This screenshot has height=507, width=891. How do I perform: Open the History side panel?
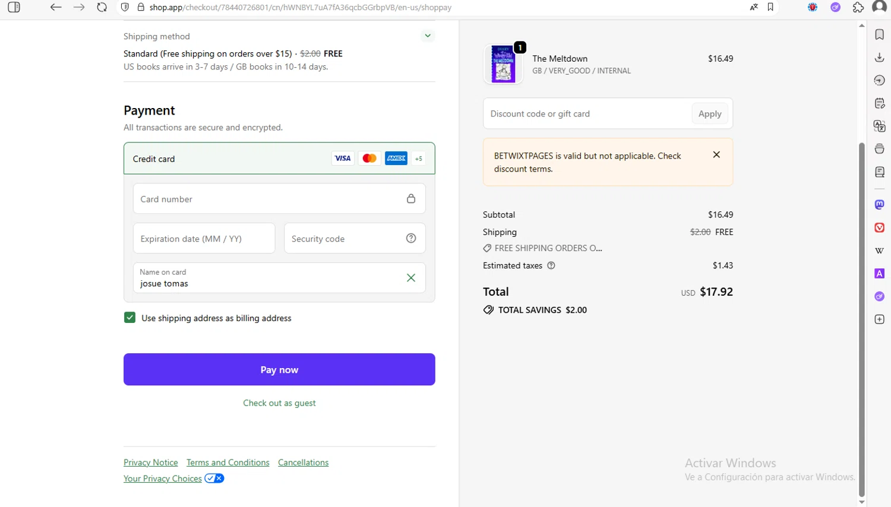click(880, 80)
